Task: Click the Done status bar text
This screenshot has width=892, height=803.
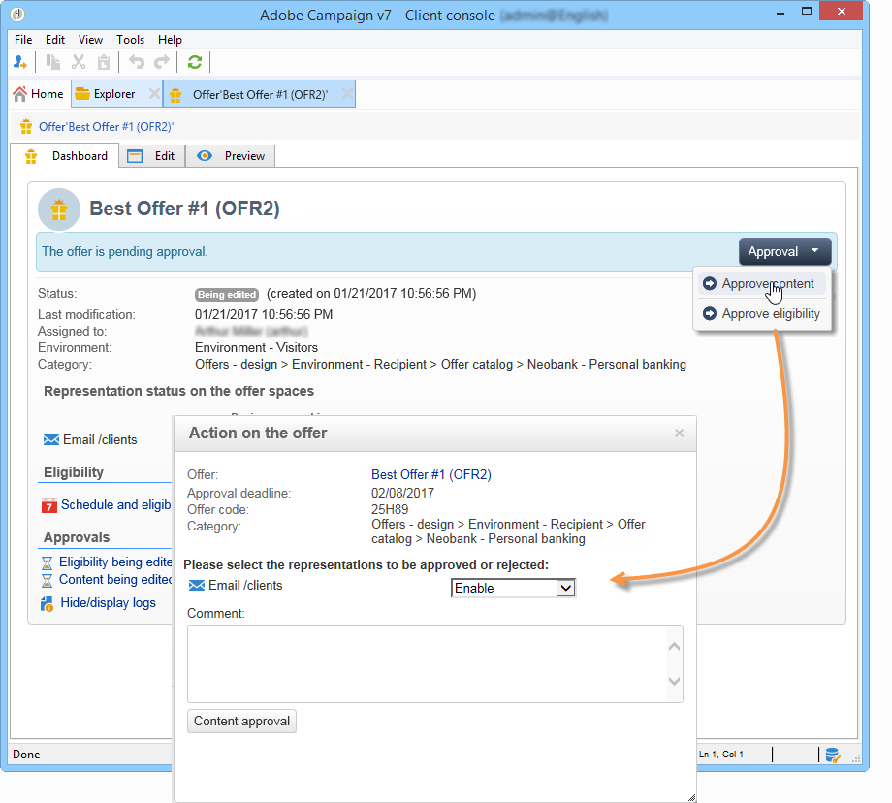Action: (26, 755)
